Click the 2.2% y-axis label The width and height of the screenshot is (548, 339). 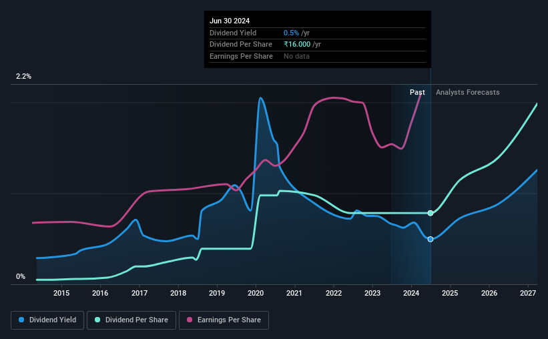click(x=23, y=76)
